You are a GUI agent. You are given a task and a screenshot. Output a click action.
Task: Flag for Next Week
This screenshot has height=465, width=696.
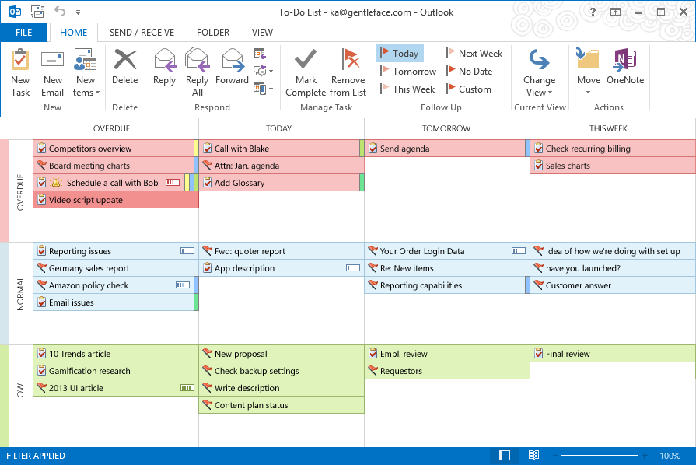point(474,53)
